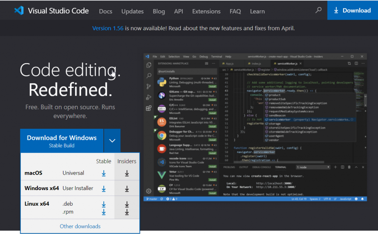Screen dimensions: 378x234
Task: Click Download for Windows Stable Build
Action: [62, 141]
